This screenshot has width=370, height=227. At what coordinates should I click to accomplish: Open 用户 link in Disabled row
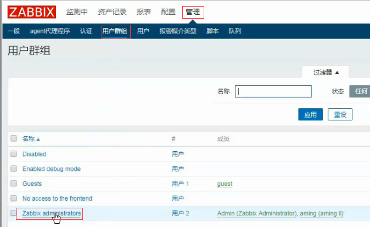(178, 154)
